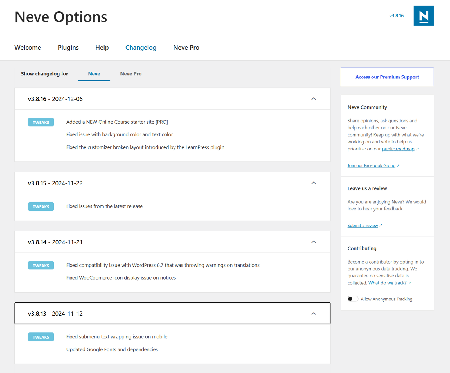Open the Welcome tab
The height and width of the screenshot is (373, 450).
28,48
